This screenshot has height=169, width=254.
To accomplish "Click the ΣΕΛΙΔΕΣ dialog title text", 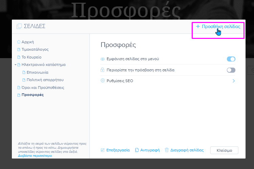I will pyautogui.click(x=35, y=26).
